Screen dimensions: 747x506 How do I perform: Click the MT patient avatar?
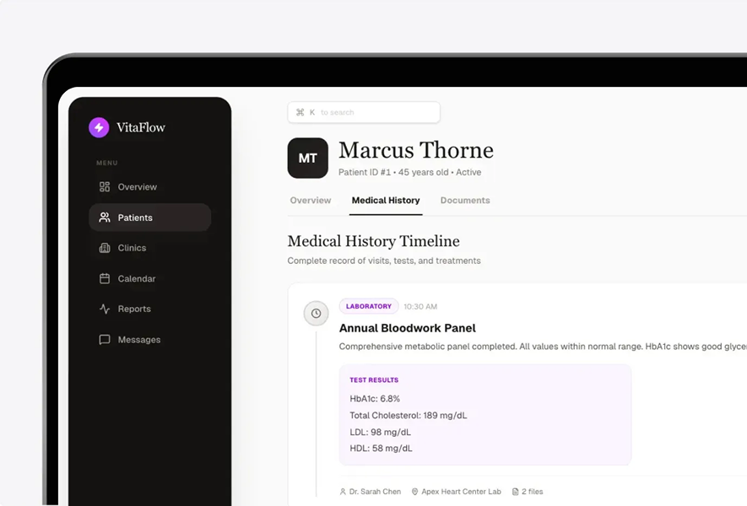308,158
